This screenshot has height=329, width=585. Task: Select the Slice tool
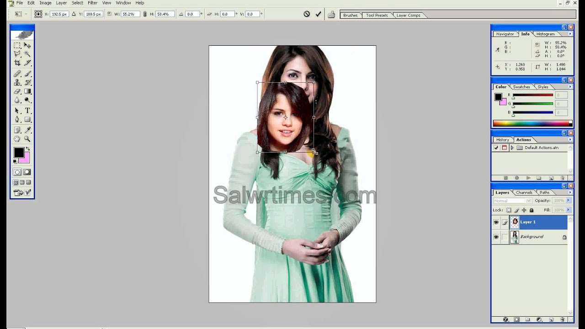point(27,63)
